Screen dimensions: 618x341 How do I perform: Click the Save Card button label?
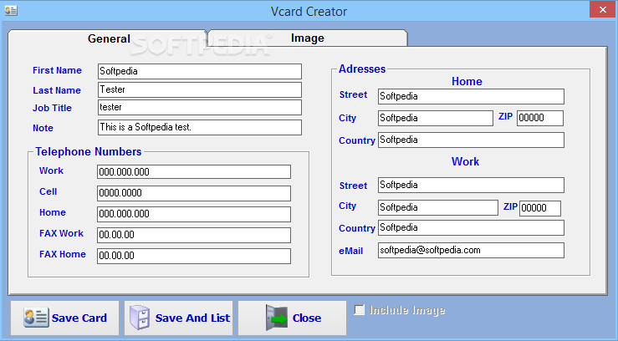pos(79,318)
